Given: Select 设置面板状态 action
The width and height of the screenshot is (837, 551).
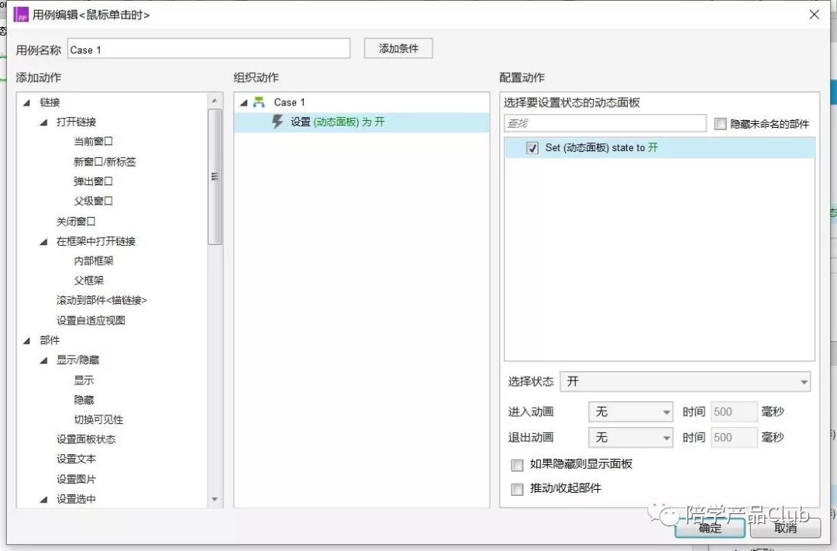Looking at the screenshot, I should [x=86, y=440].
